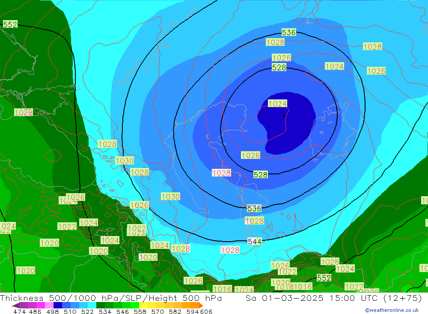The image size is (428, 314).
Task: Click the legend value 606
Action: point(206,311)
